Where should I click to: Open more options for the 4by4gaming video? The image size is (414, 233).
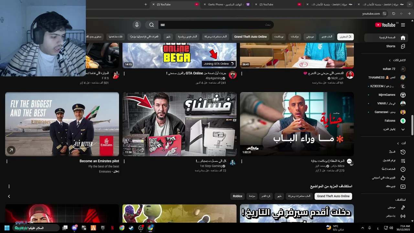124,74
